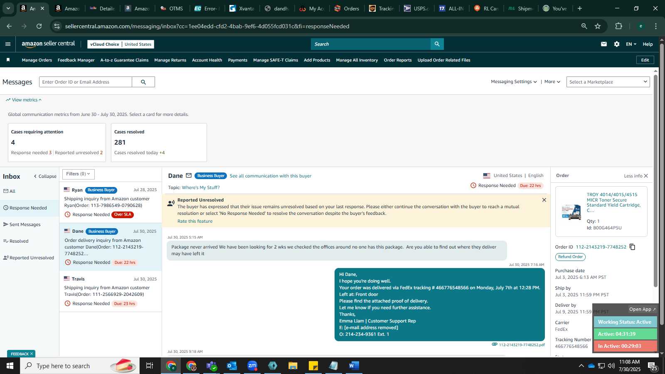Close the Reported Unresolved banner
The height and width of the screenshot is (374, 665).
544,200
